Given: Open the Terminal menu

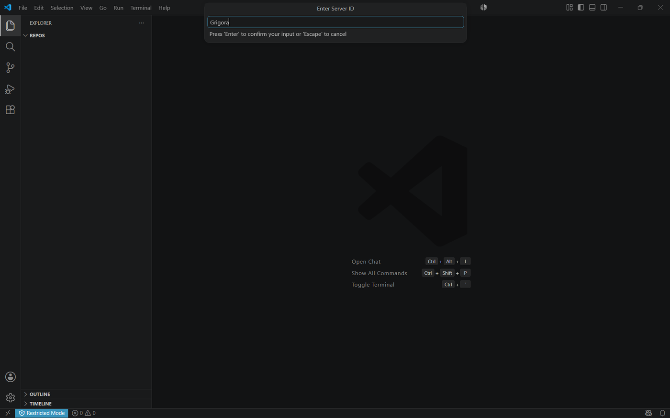Looking at the screenshot, I should 141,8.
